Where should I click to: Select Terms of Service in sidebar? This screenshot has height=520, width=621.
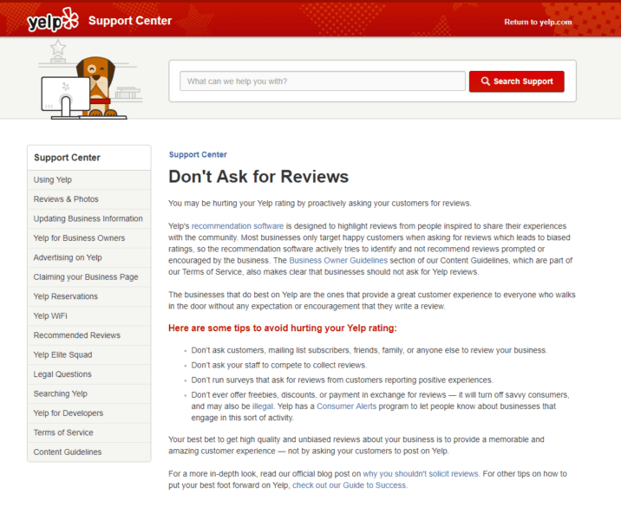pos(89,432)
